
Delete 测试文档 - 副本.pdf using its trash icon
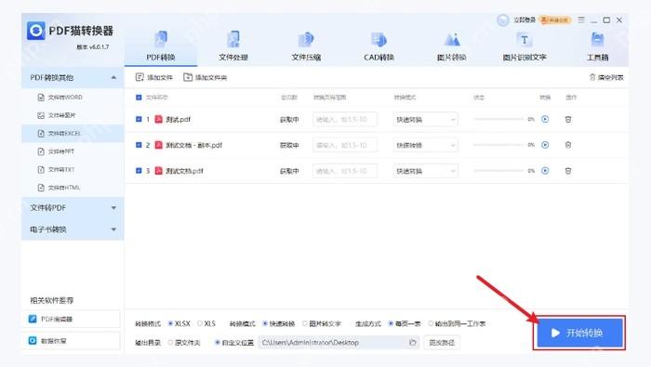[x=568, y=145]
